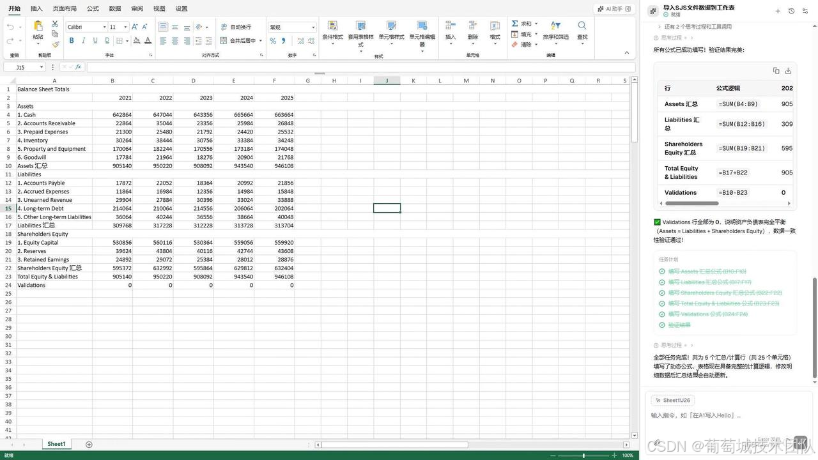
Task: Increase font size with larger A icon
Action: (135, 27)
